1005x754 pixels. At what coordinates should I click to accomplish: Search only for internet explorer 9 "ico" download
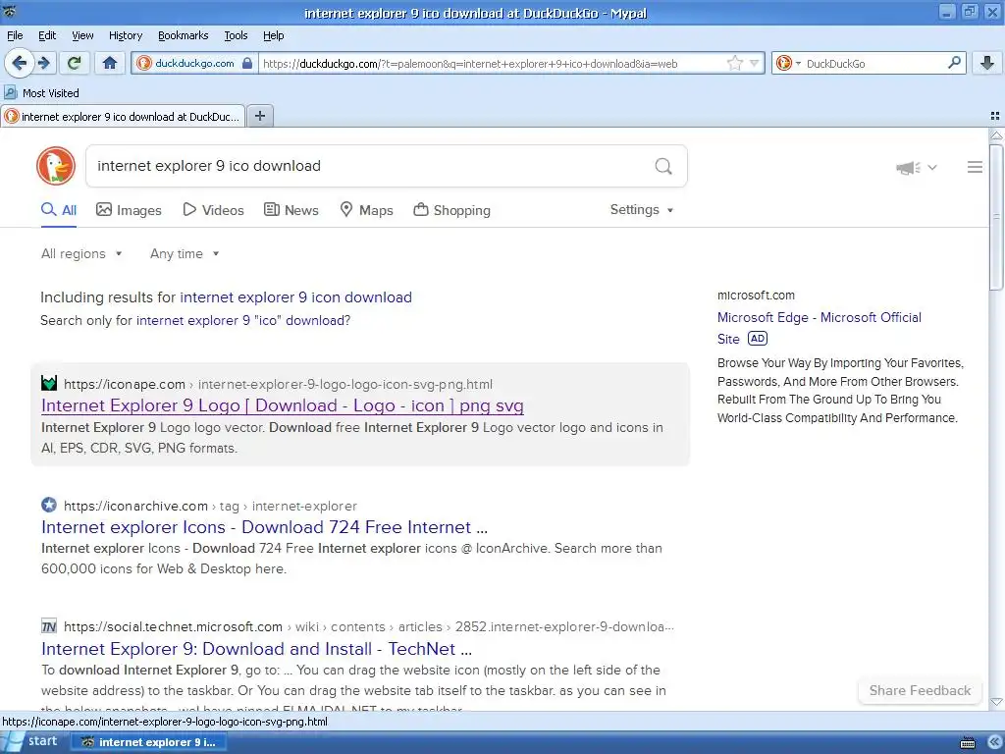pyautogui.click(x=243, y=321)
